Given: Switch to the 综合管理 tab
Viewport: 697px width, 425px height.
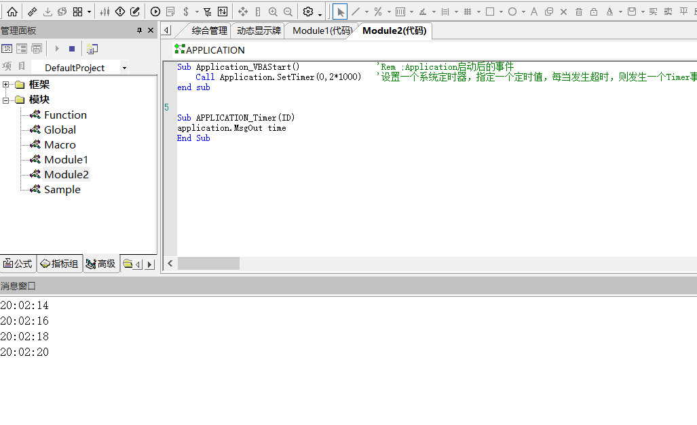Looking at the screenshot, I should (209, 31).
